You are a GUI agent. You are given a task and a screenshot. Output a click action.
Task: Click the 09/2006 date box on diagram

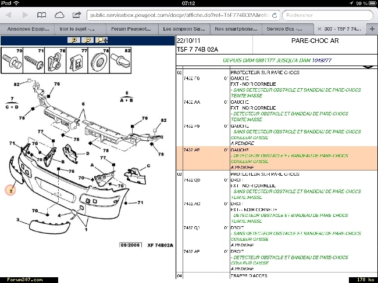click(130, 245)
